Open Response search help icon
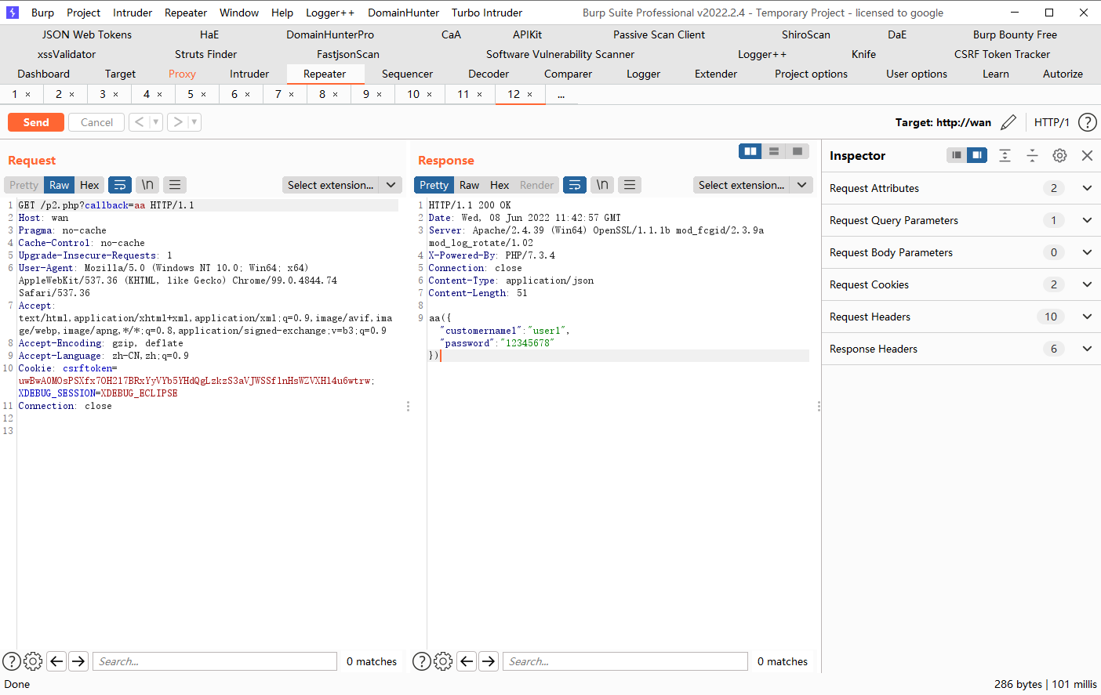The image size is (1101, 695). click(x=421, y=661)
